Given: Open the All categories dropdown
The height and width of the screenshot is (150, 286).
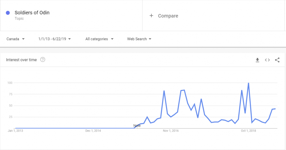Looking at the screenshot, I should pyautogui.click(x=99, y=39).
